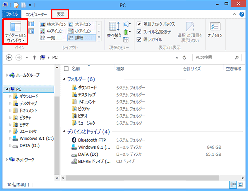Open オプション folder options

[215, 30]
